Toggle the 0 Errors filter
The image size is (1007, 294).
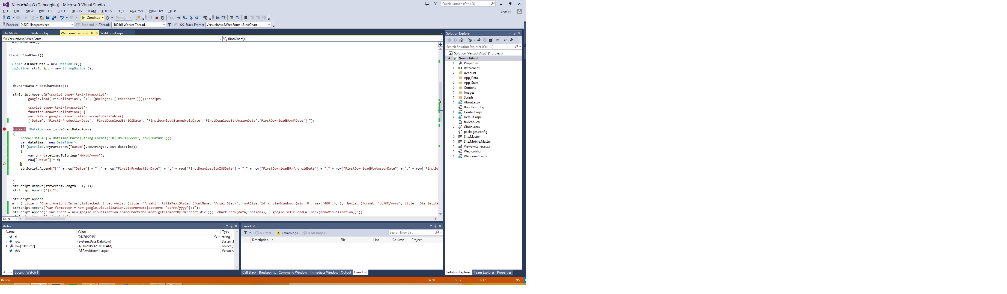pyautogui.click(x=263, y=233)
